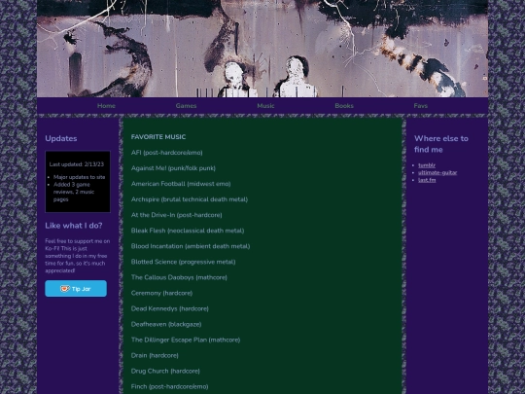The width and height of the screenshot is (525, 394).
Task: Click the AFI (post-hardcore/emo) entry
Action: 167,153
